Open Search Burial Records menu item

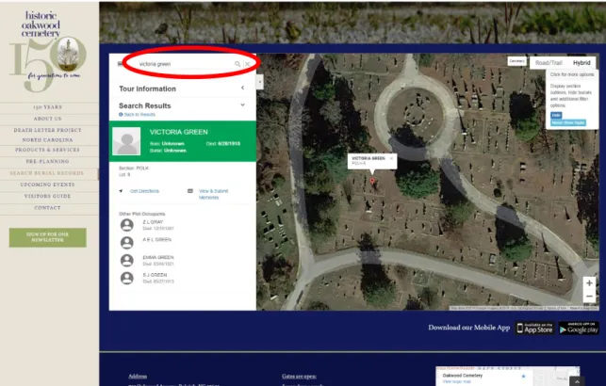(x=47, y=173)
